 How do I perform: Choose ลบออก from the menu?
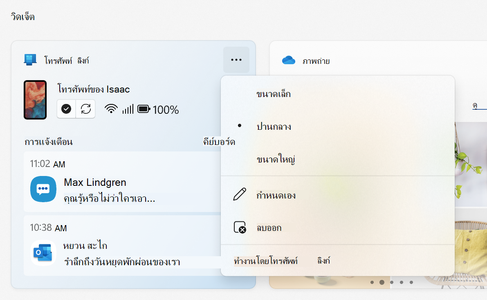pos(338,228)
